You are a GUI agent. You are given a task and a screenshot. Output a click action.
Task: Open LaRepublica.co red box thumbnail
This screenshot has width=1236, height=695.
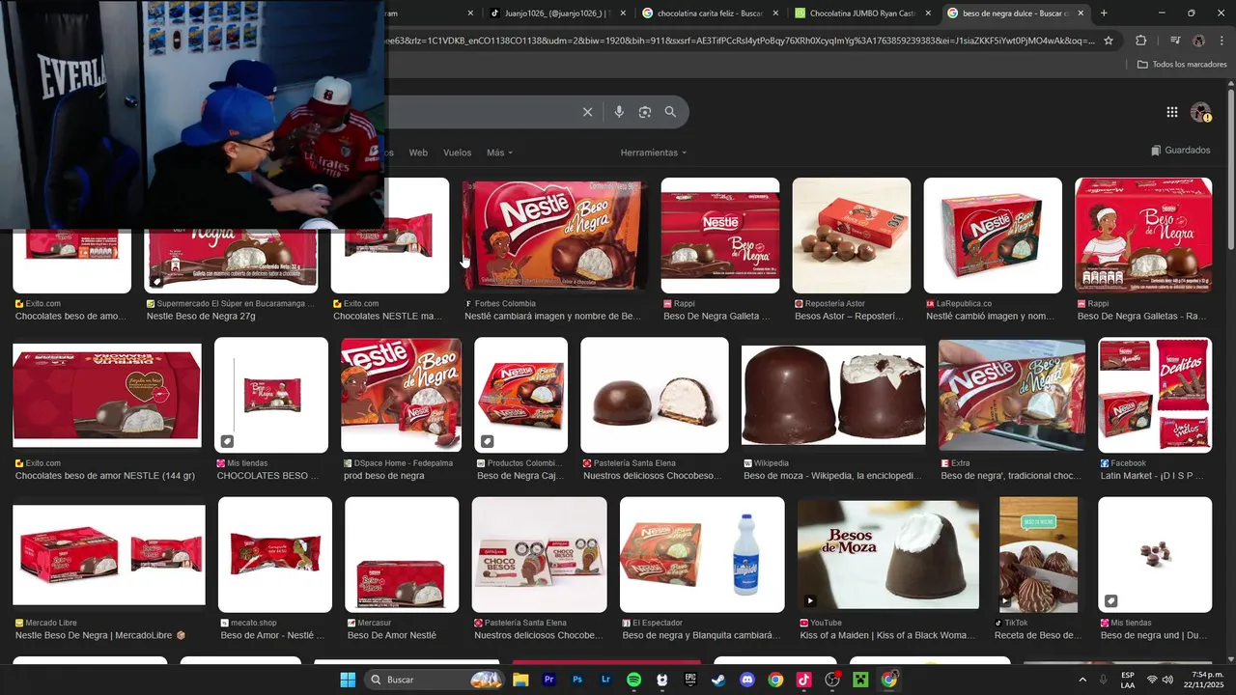(x=993, y=236)
